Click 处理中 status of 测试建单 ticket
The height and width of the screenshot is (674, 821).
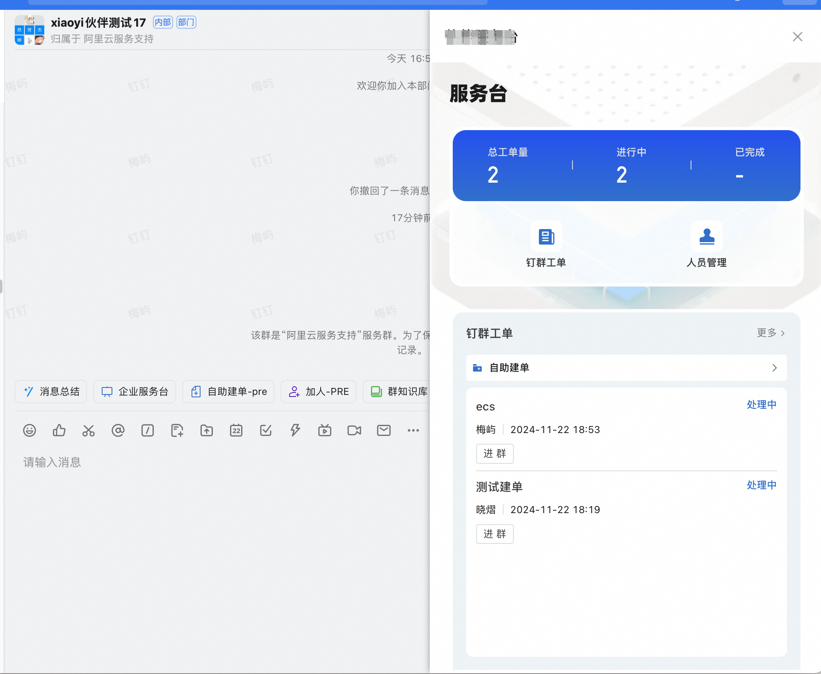(x=762, y=485)
